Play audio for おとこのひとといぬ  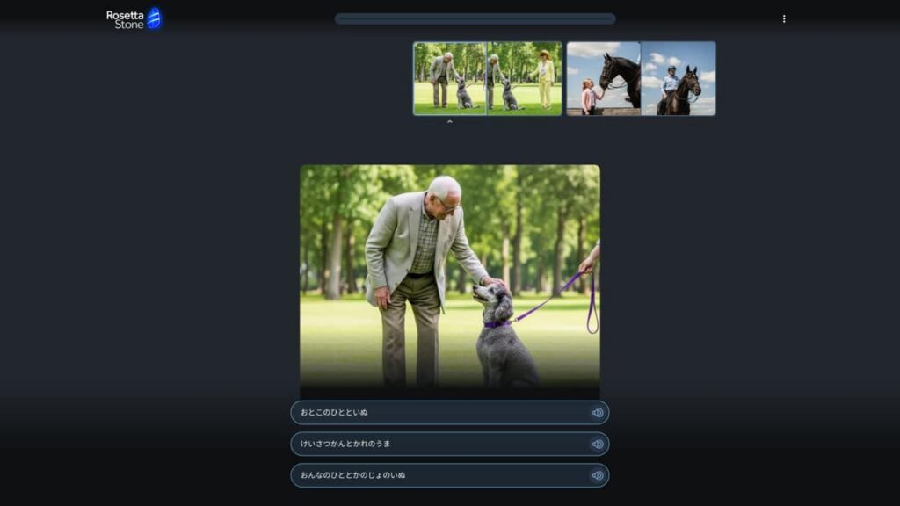597,413
